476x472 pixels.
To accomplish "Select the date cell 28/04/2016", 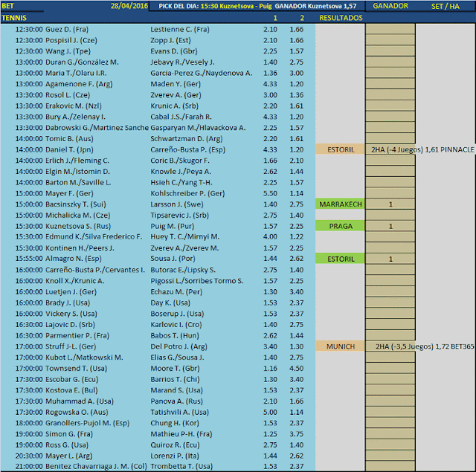I will pyautogui.click(x=129, y=6).
